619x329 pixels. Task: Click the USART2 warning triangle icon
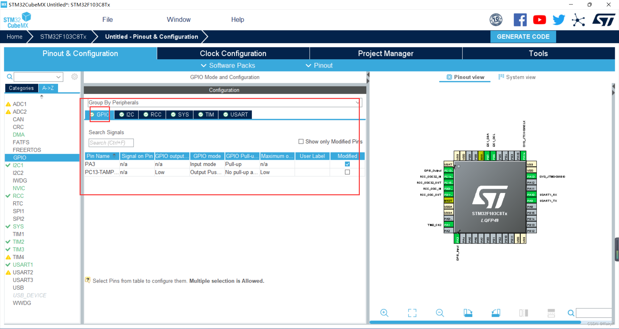[8, 273]
